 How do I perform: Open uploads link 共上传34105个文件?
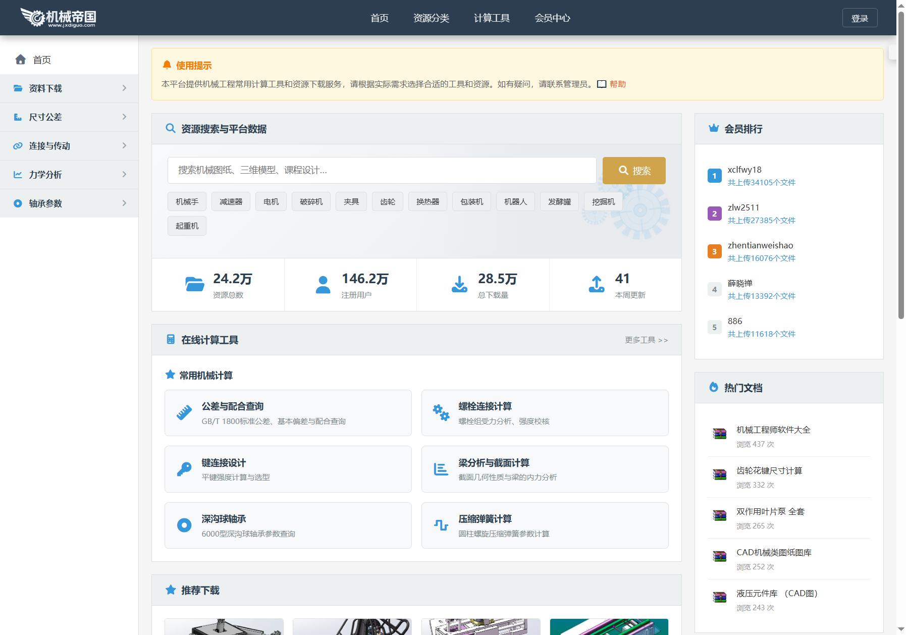pos(761,183)
